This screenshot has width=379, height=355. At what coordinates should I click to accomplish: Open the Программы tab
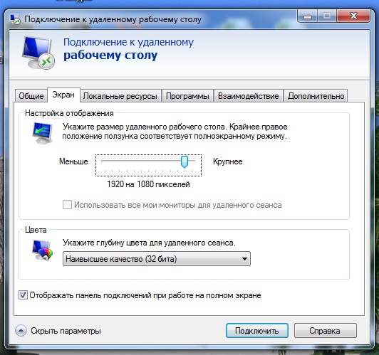pyautogui.click(x=187, y=96)
